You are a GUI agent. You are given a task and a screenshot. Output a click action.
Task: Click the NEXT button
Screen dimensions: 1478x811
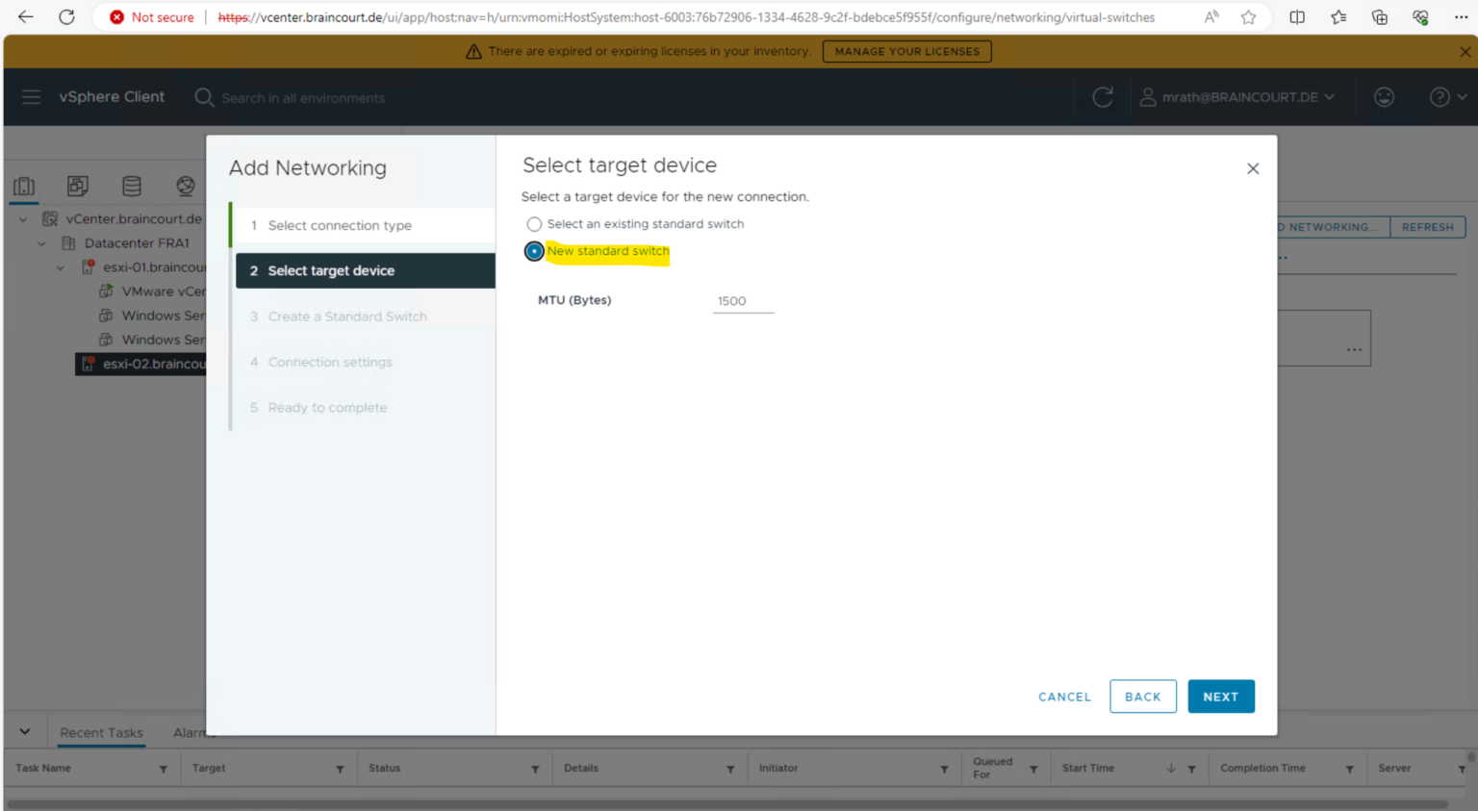(1220, 697)
